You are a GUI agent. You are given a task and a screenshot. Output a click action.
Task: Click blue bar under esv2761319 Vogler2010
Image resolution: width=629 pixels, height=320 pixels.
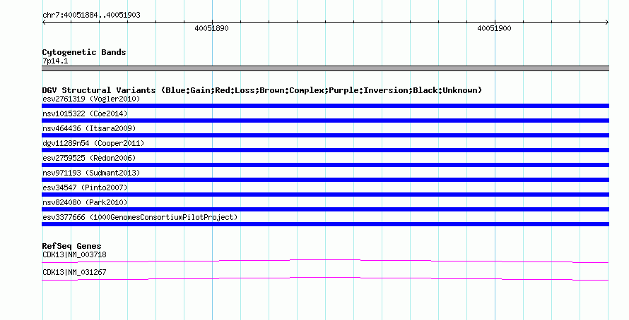325,106
